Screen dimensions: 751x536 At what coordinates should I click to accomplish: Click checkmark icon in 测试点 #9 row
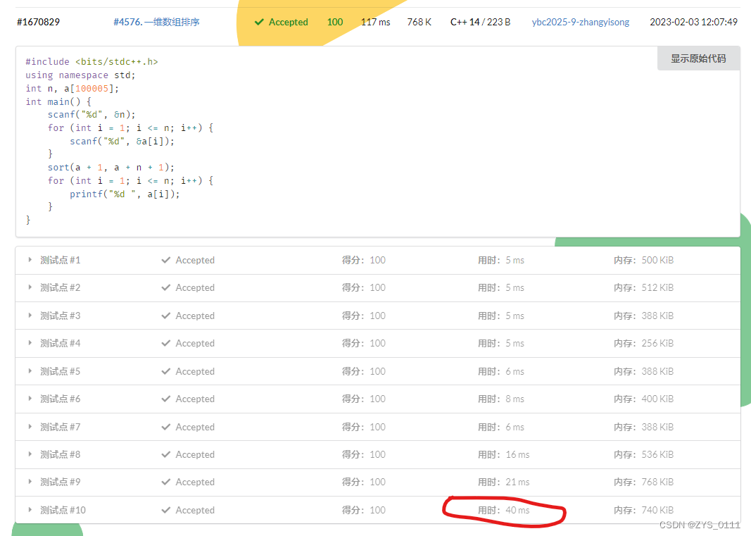[165, 481]
